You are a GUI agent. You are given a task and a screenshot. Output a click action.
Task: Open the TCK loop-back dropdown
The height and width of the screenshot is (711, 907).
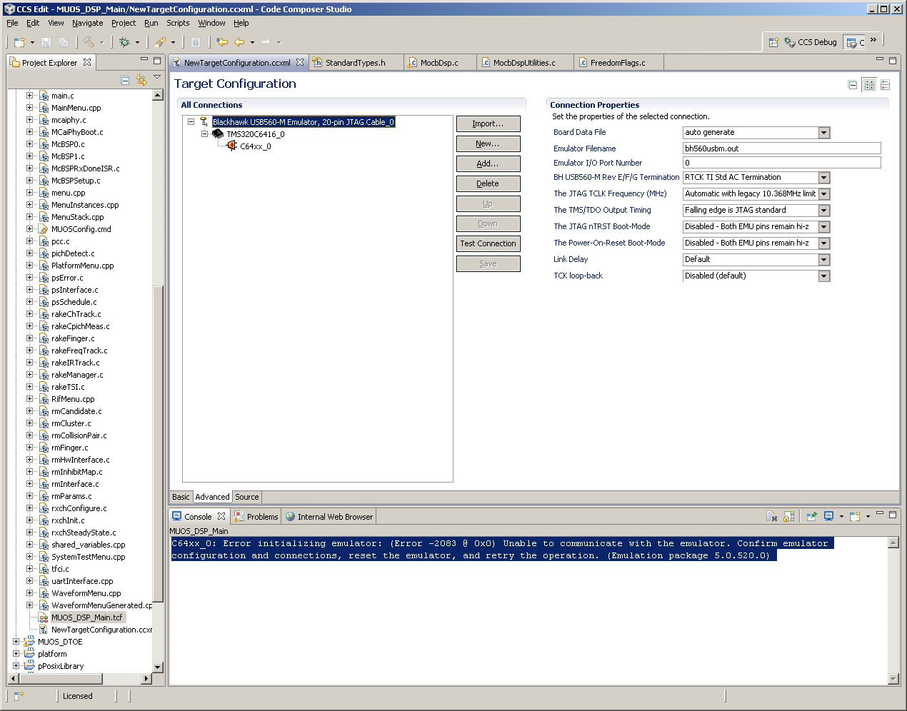824,276
